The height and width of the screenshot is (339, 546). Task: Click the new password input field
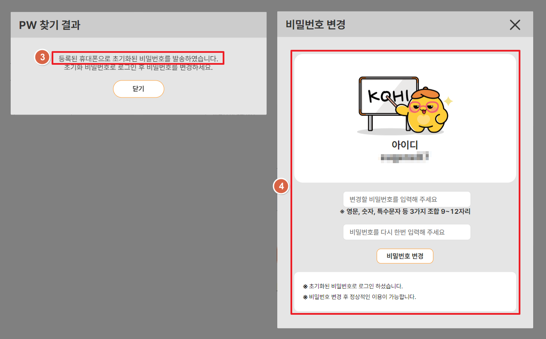[407, 199]
